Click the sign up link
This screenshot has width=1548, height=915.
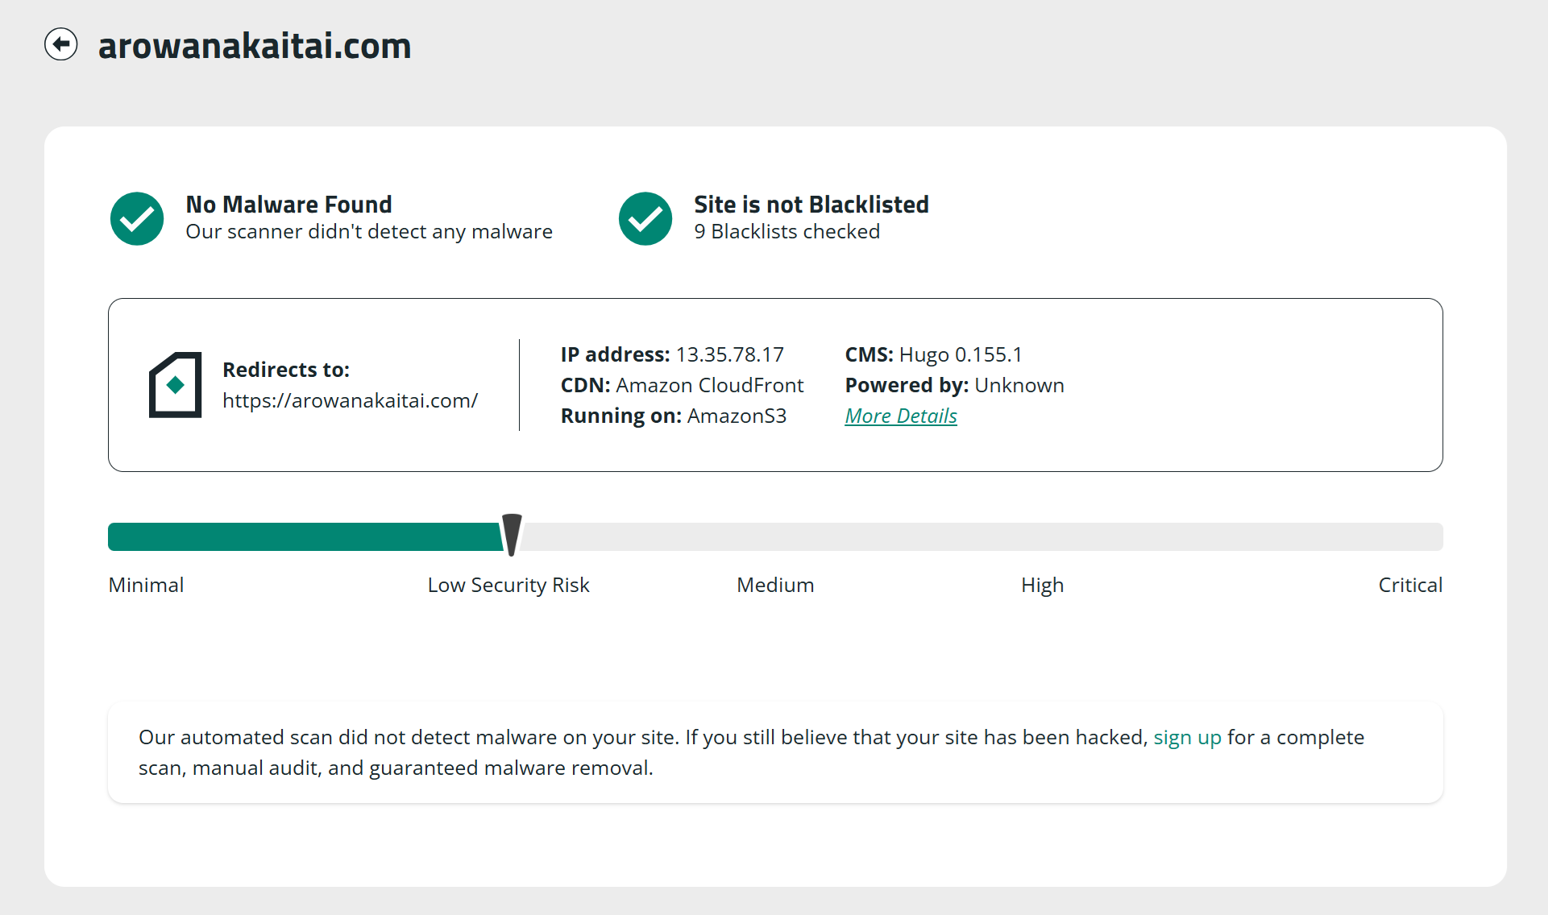click(x=1187, y=737)
